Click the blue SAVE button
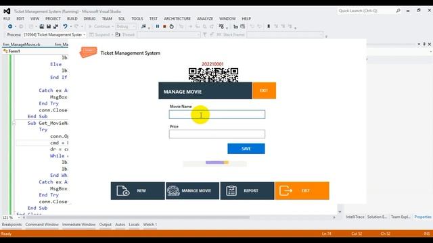Viewport: 433px width, 243px height. 246,148
